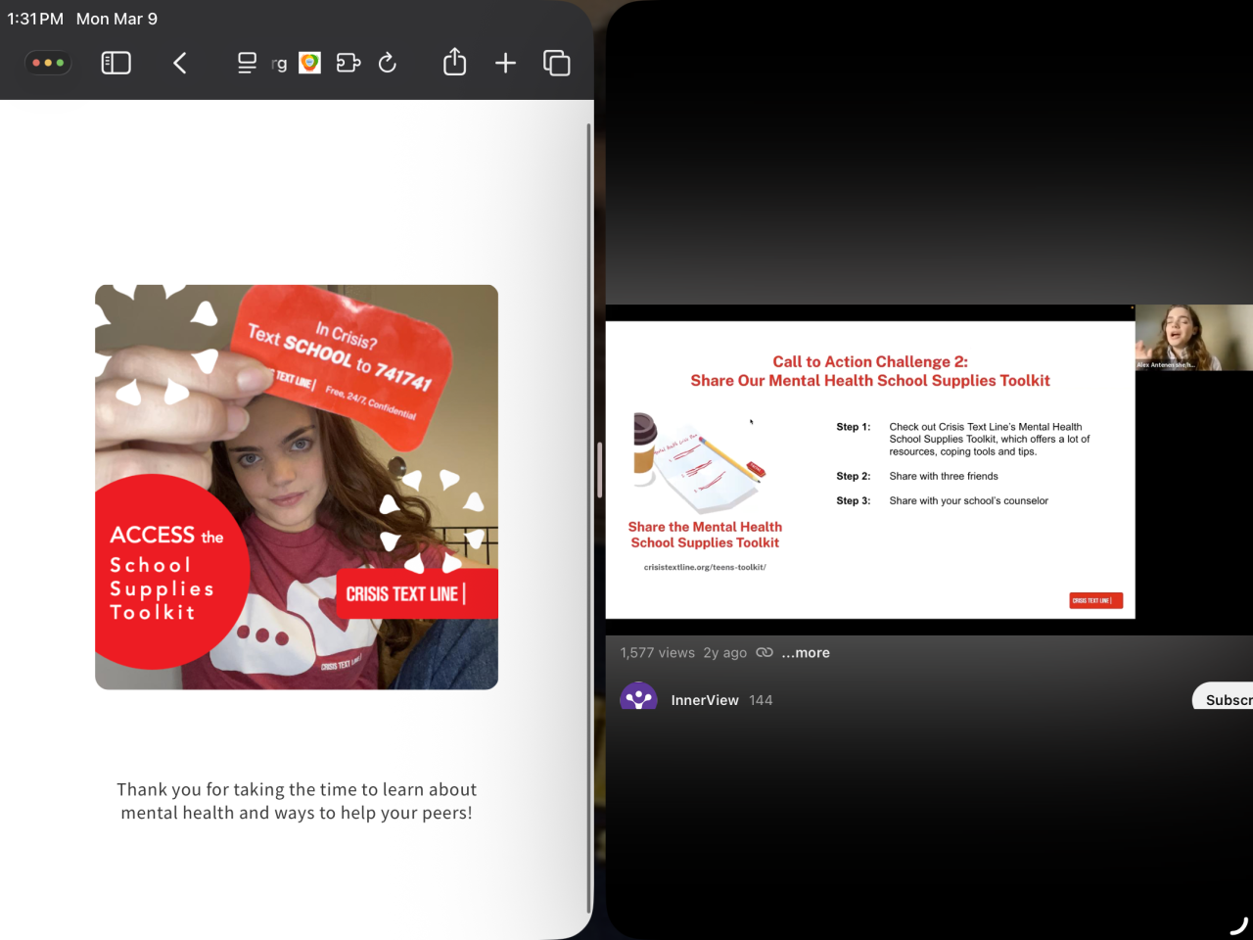Click "Share with your school's counselor" text
This screenshot has width=1253, height=940.
point(969,500)
